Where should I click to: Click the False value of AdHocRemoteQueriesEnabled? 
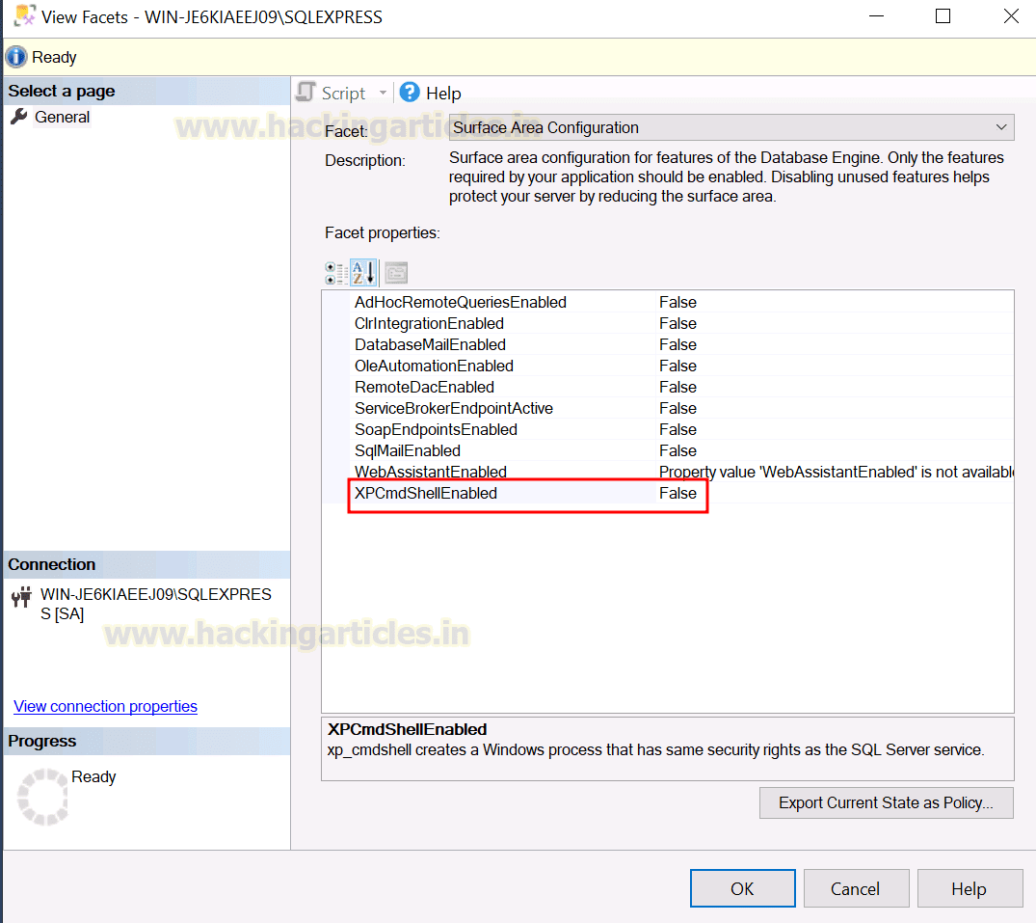coord(677,302)
